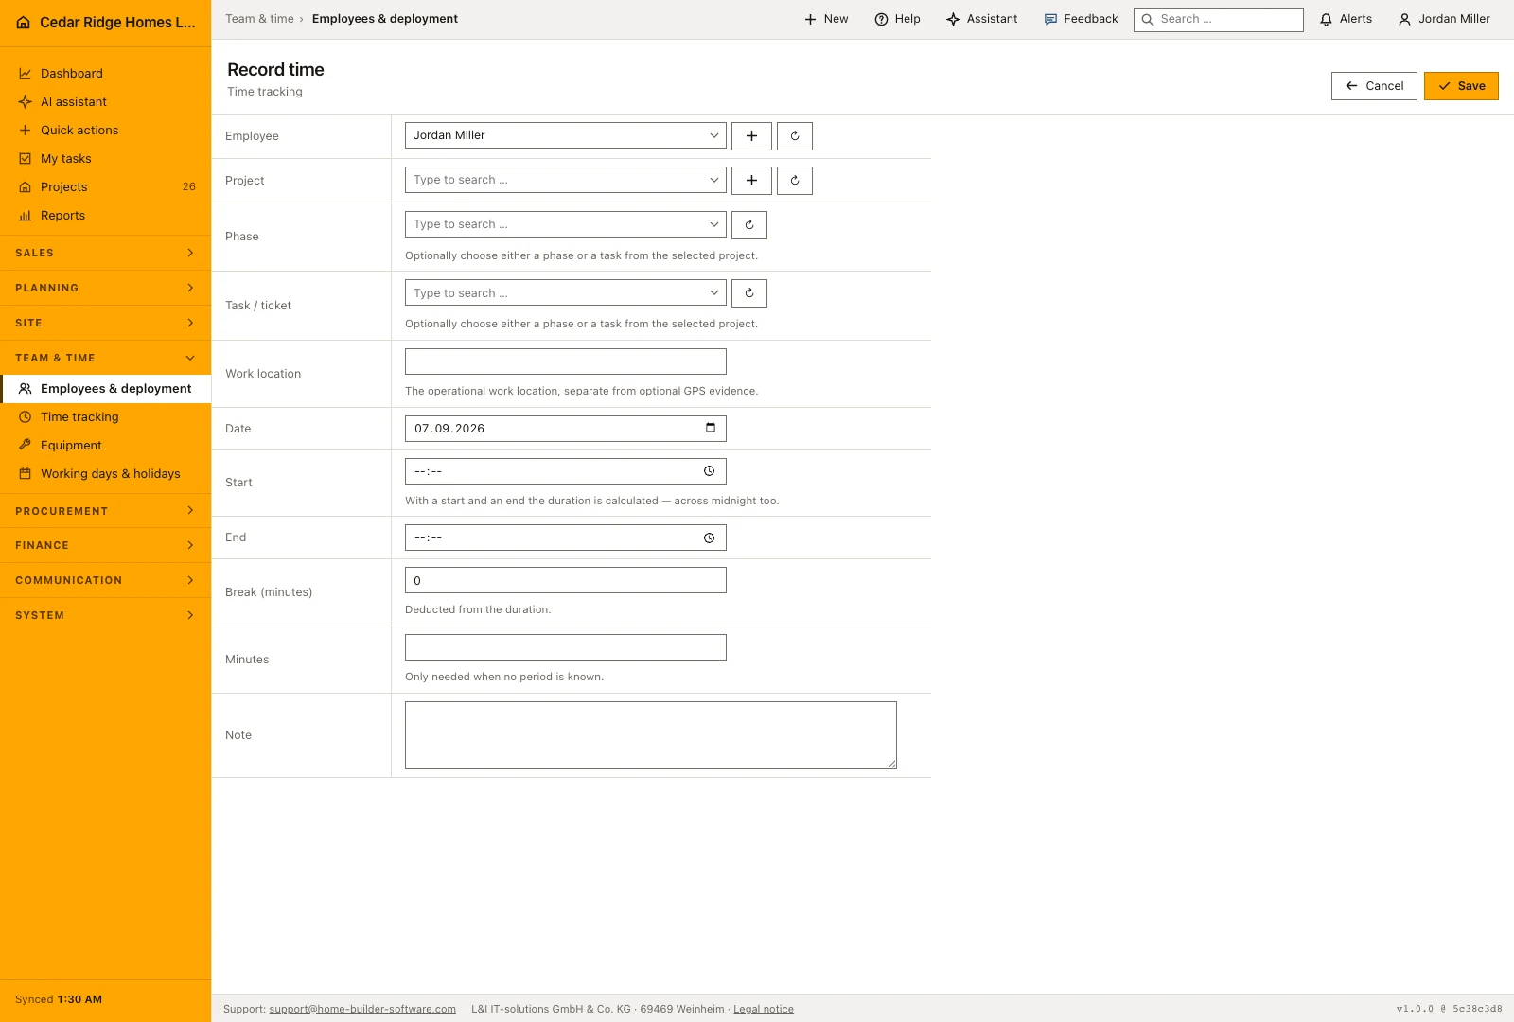Open Alerts bell notifications
The width and height of the screenshot is (1514, 1022).
tap(1346, 19)
